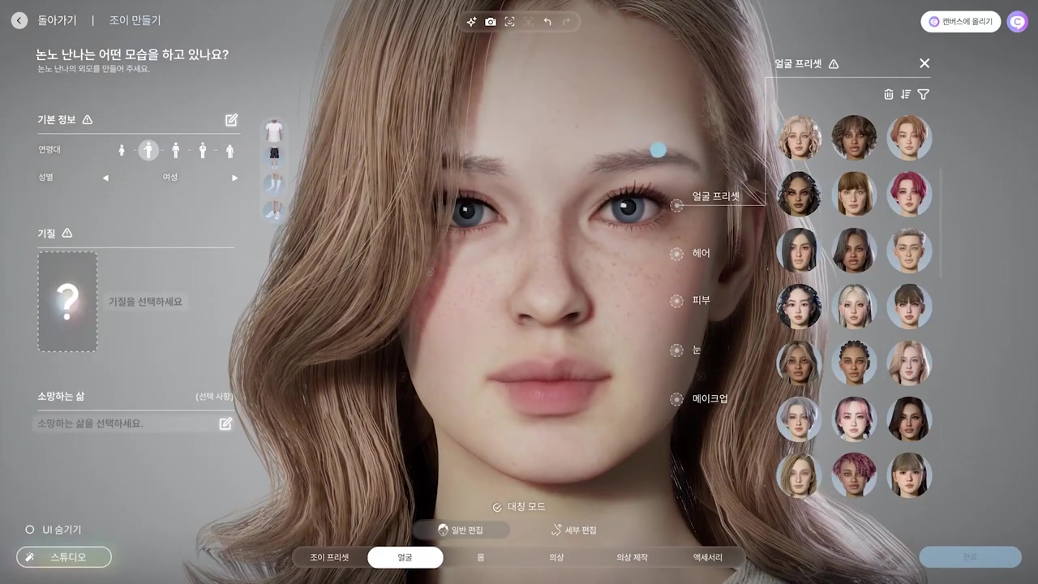
Task: Open the 피부 category node
Action: point(677,302)
